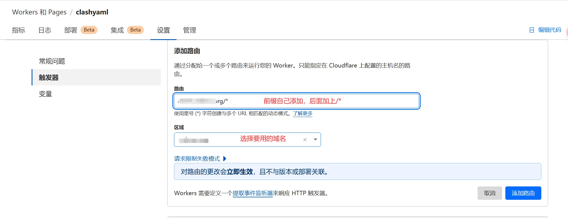Open the 了解更多 link
This screenshot has height=218, width=568.
[x=303, y=113]
